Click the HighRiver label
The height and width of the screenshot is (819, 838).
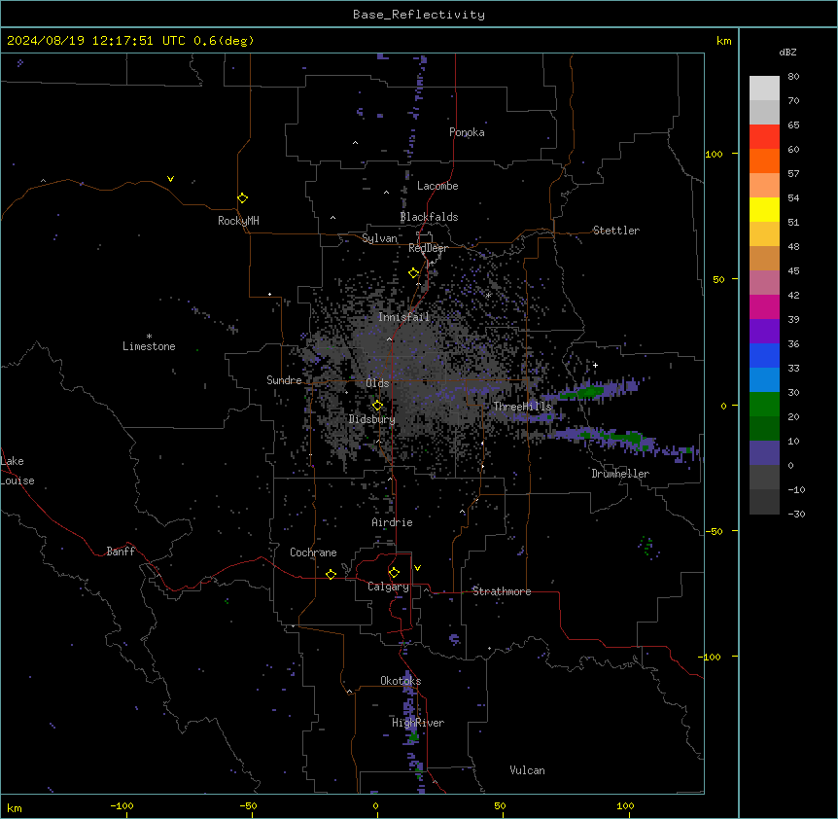tap(418, 723)
